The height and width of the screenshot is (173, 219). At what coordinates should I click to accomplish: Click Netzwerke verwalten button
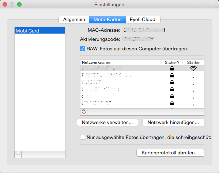pos(107,122)
